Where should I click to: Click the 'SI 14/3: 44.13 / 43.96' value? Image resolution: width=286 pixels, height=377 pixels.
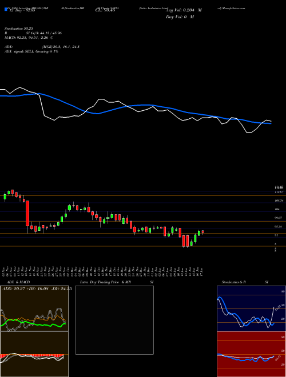[44, 33]
